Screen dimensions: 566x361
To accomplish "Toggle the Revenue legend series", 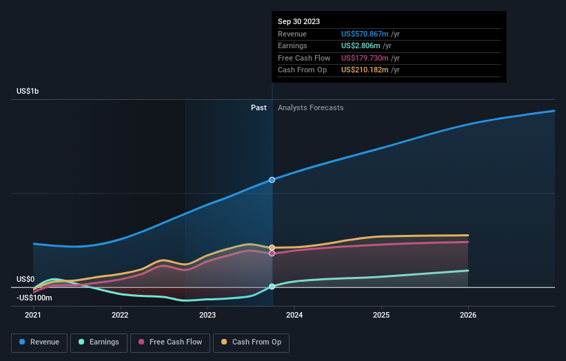I will tap(39, 342).
